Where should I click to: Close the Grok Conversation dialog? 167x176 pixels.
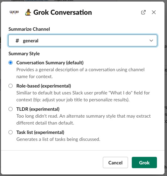click(x=154, y=12)
